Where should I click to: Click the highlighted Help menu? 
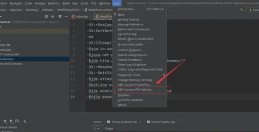click(117, 3)
